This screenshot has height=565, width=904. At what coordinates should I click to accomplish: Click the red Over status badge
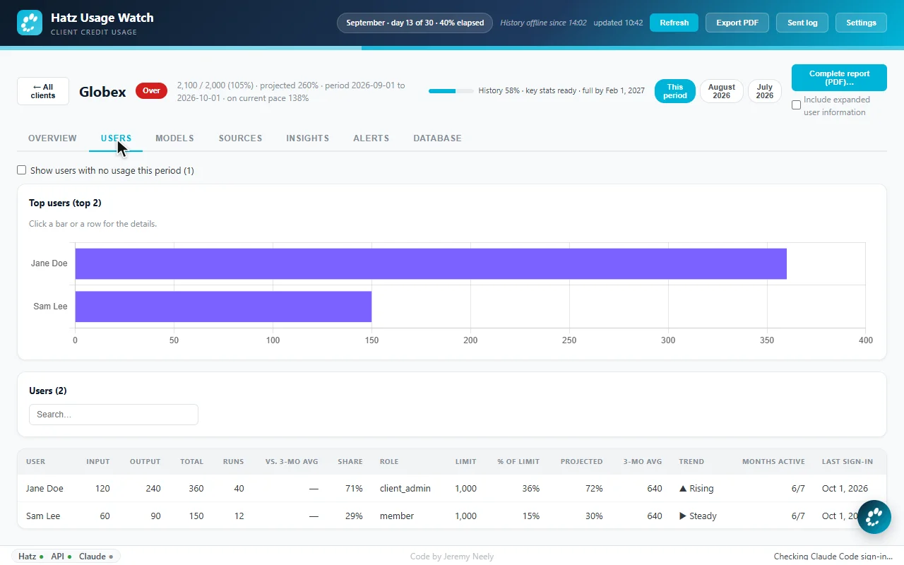click(x=151, y=91)
